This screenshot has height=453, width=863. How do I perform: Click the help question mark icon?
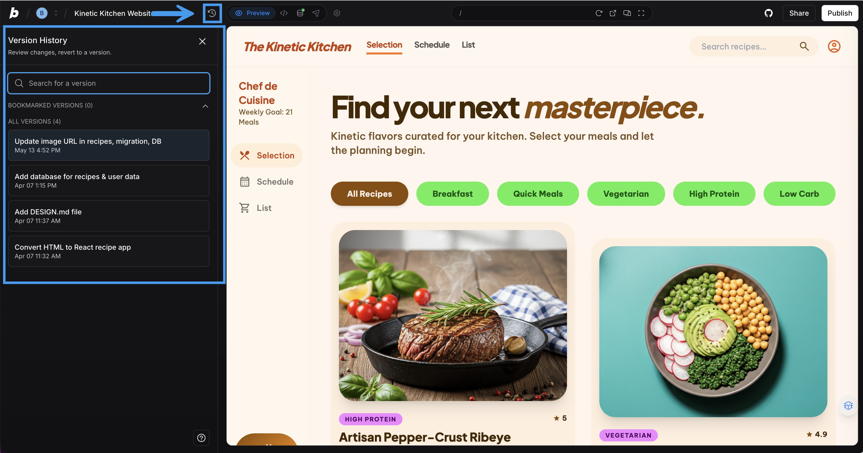[x=201, y=438]
